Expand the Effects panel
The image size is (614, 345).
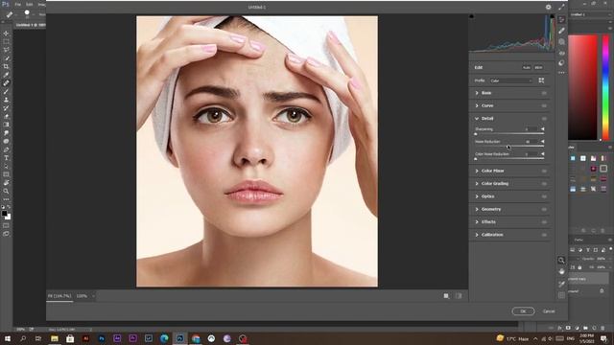pyautogui.click(x=477, y=222)
